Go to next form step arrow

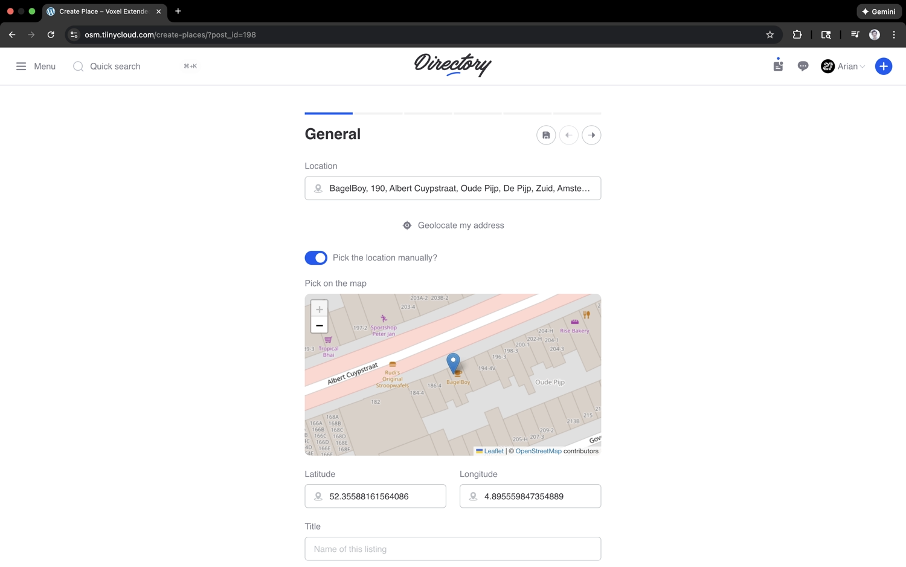pos(591,135)
